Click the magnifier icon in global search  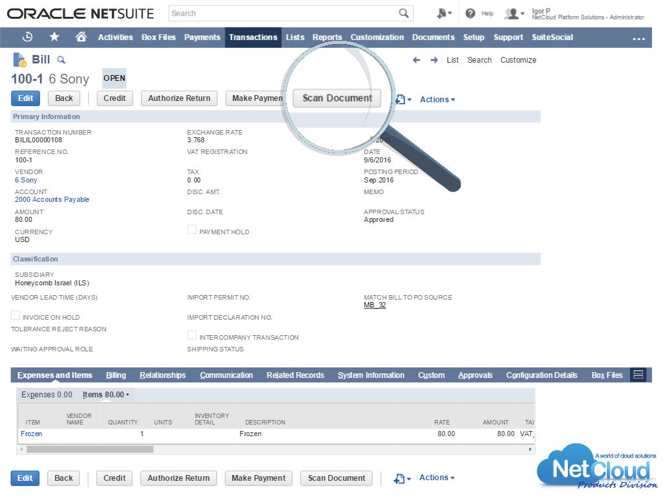pos(404,14)
